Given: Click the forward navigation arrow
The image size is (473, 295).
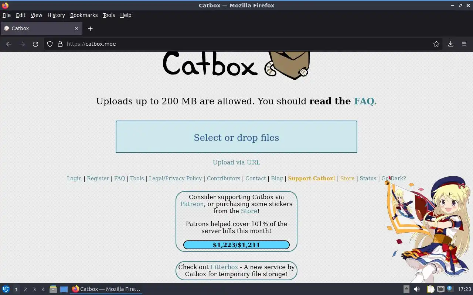Looking at the screenshot, I should tap(22, 44).
